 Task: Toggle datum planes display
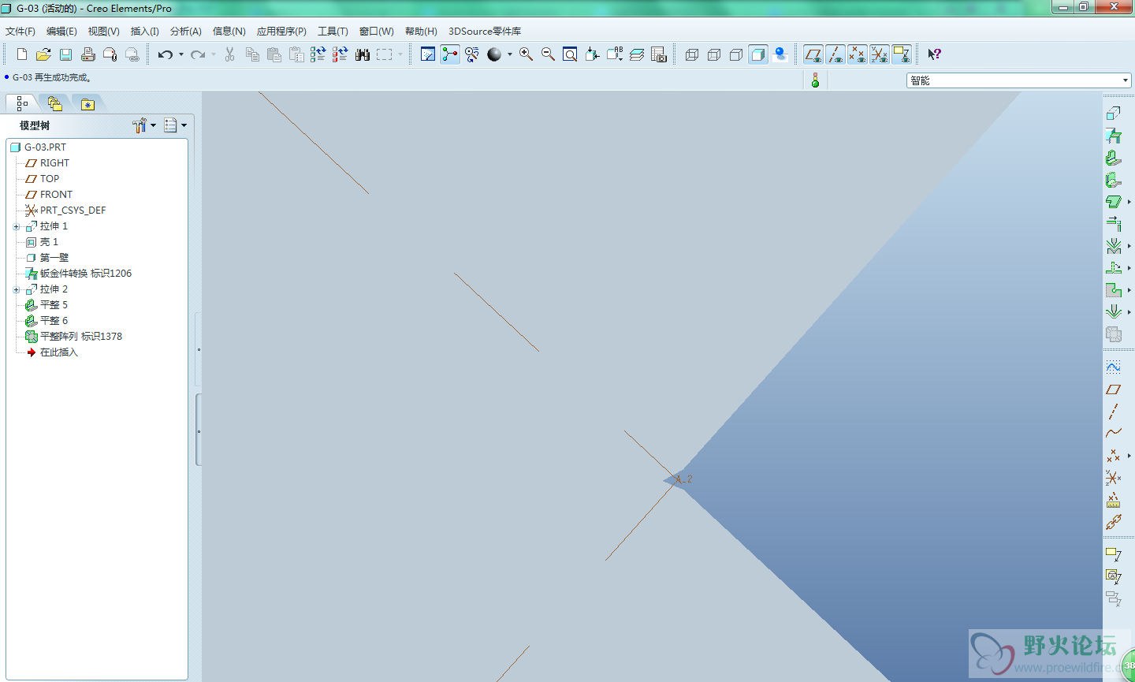click(813, 54)
